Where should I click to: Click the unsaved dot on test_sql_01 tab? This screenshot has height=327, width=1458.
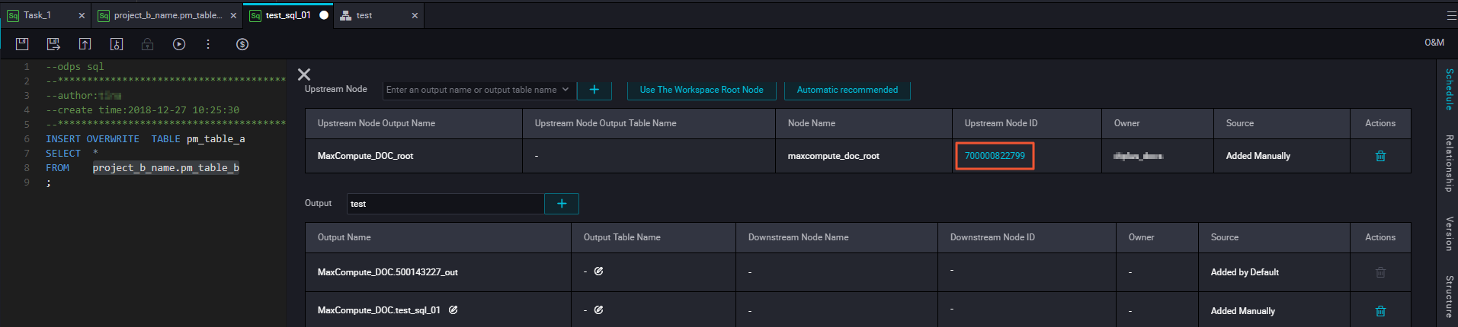[324, 15]
